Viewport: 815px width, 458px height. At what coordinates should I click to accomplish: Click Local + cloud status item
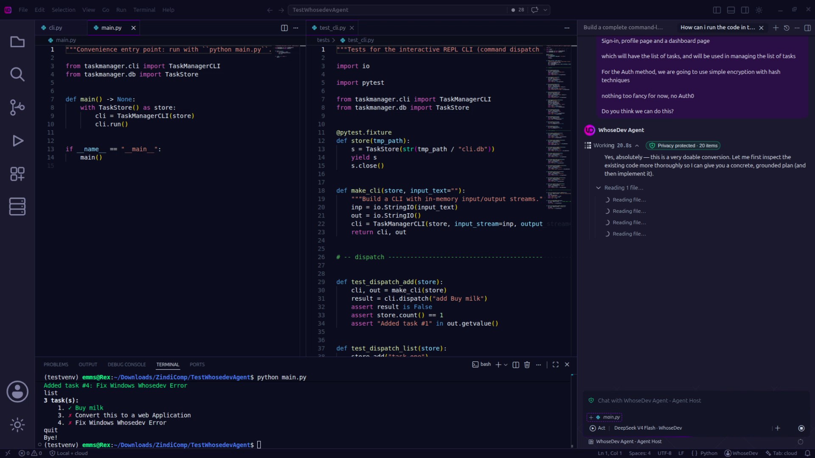tap(69, 453)
